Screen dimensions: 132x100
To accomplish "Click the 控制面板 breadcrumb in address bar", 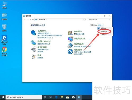I will [42, 20].
